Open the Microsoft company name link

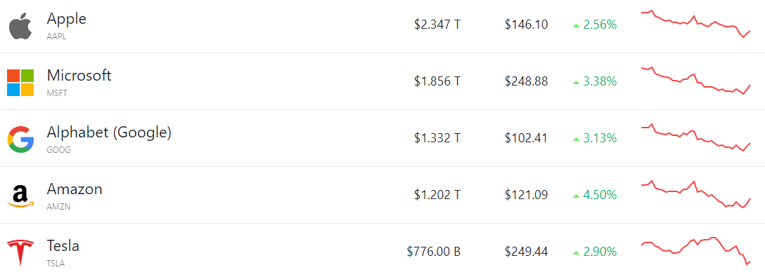pyautogui.click(x=79, y=75)
